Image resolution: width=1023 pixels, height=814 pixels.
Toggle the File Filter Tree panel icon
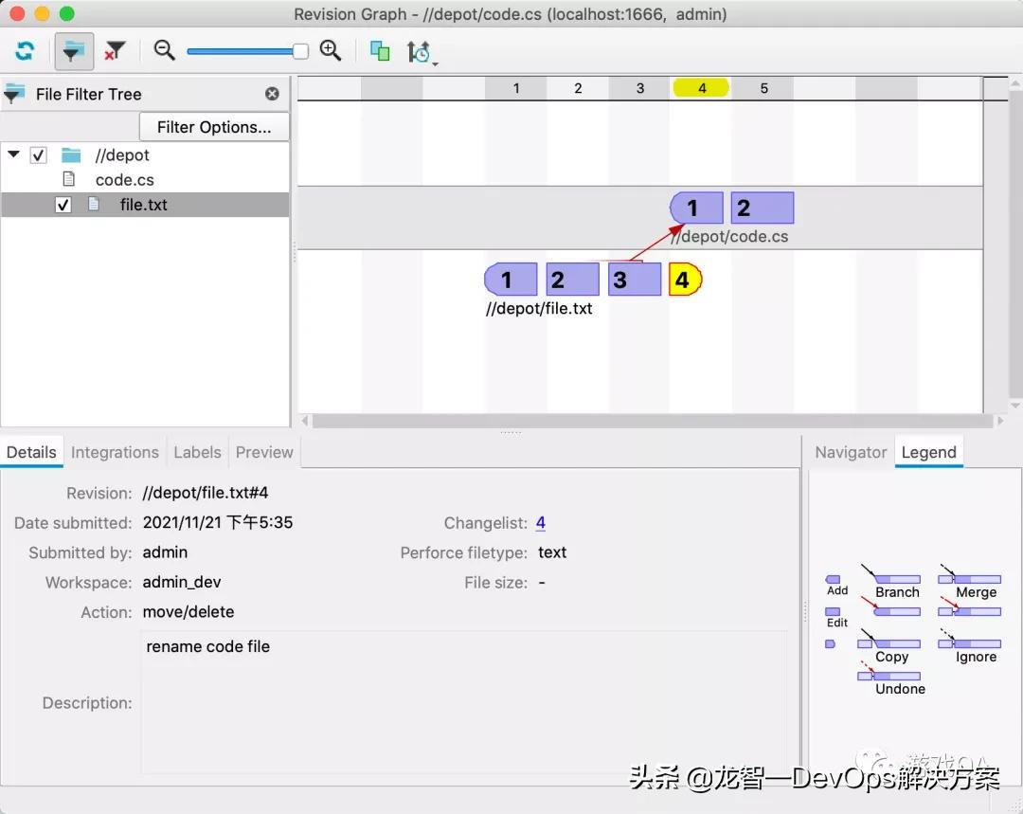73,51
